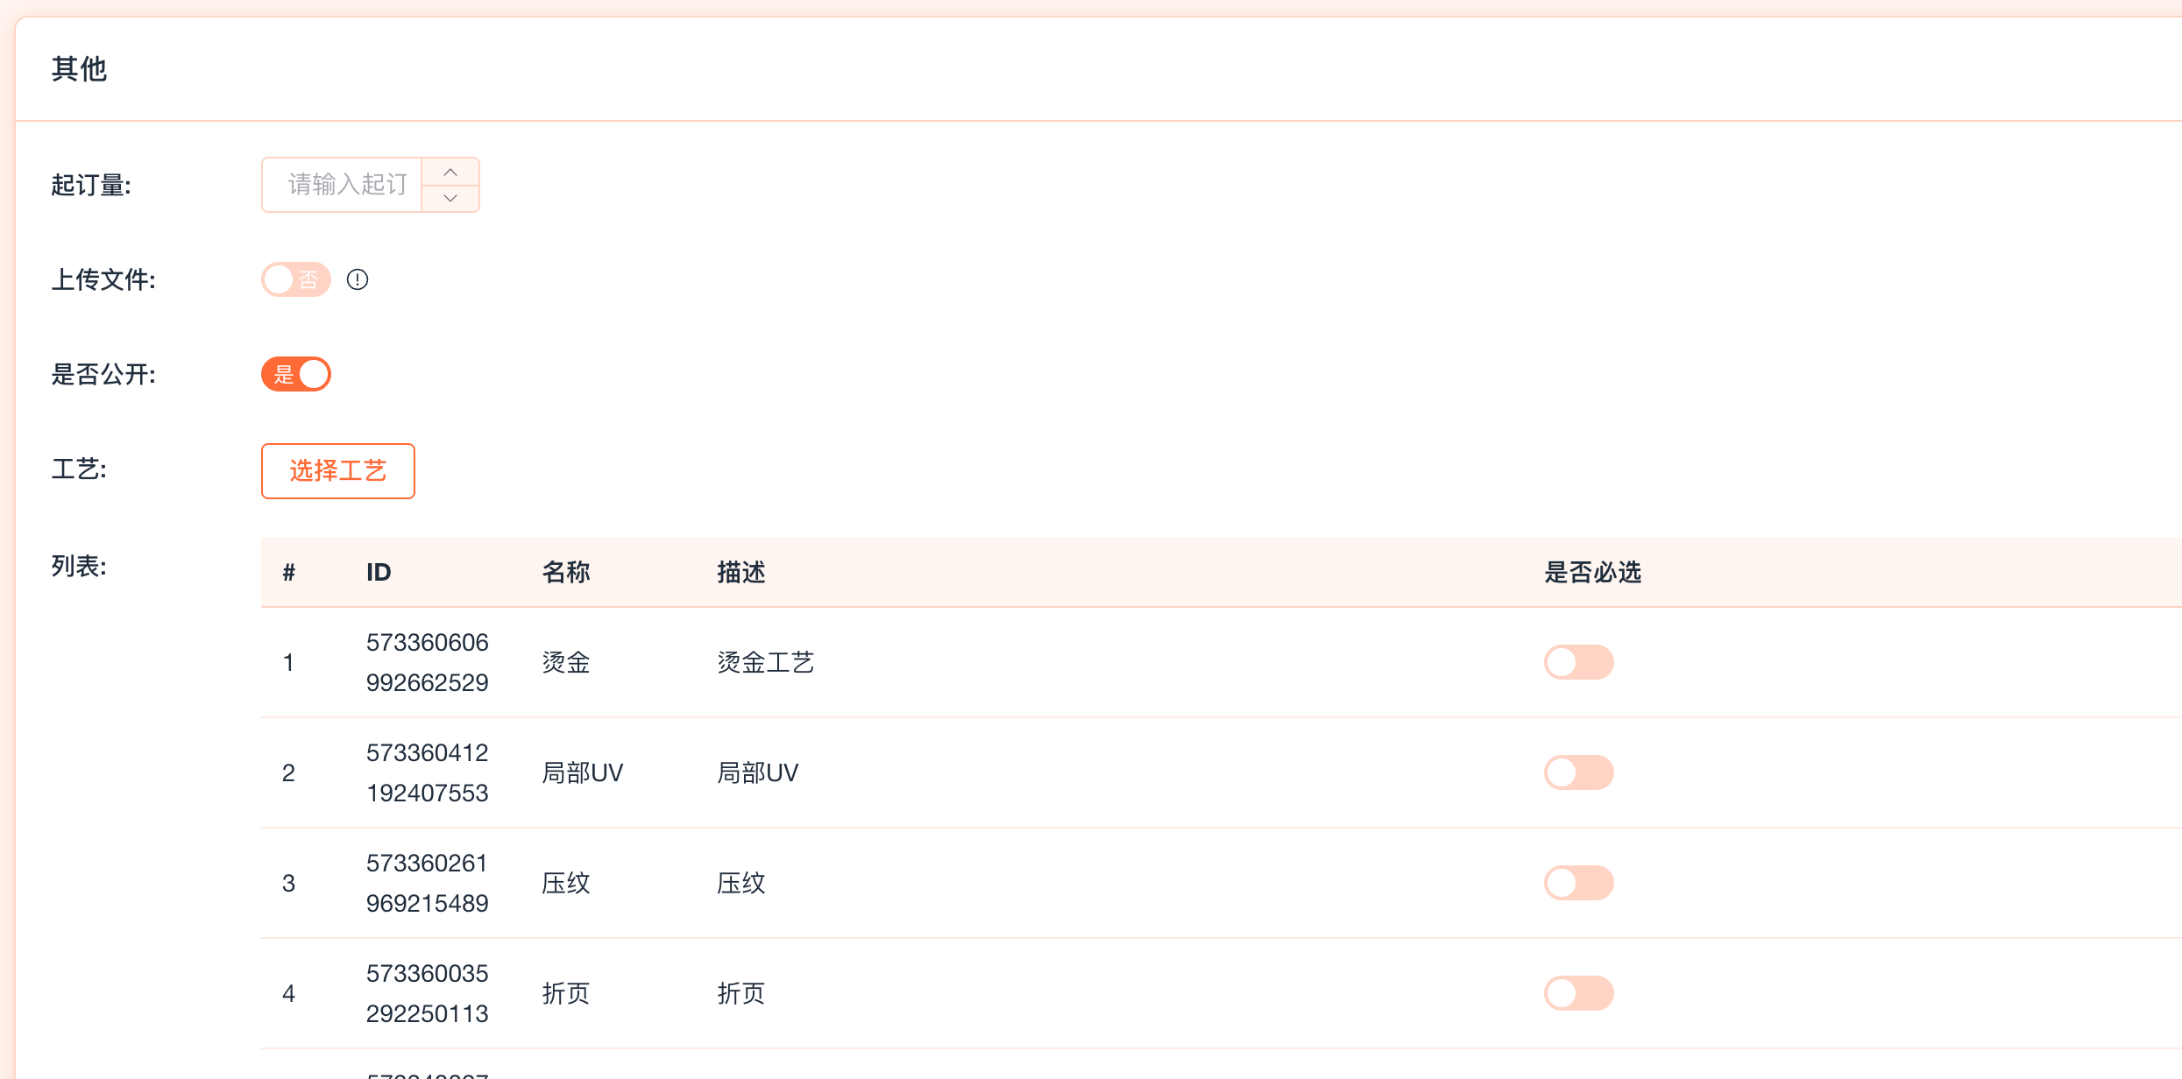Click the 折页 name in row 4
The image size is (2182, 1079).
(566, 993)
